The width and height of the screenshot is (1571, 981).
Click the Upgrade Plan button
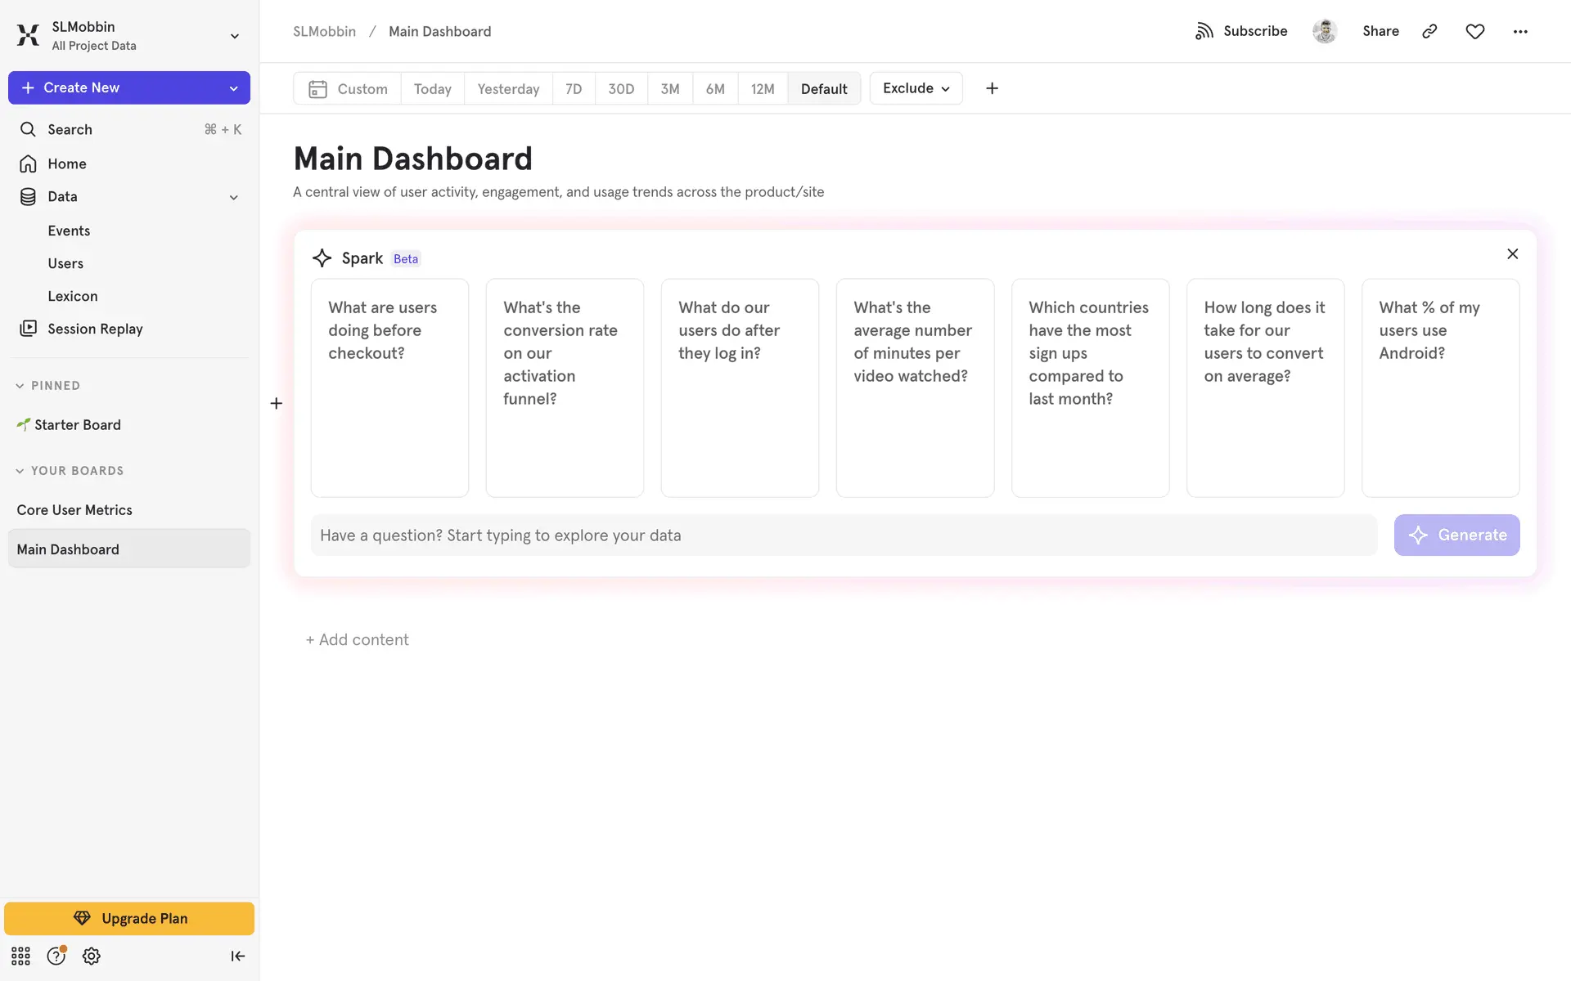pos(129,918)
